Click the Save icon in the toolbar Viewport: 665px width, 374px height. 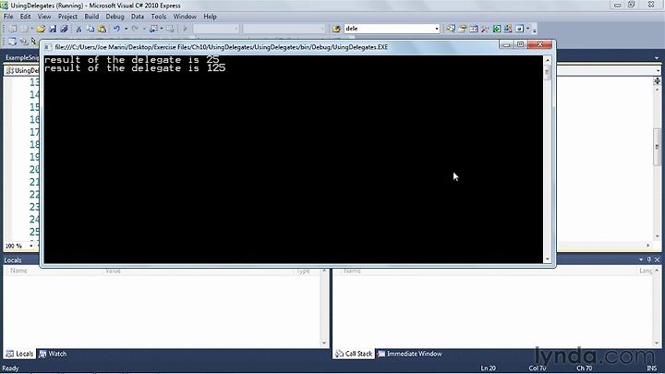(53, 29)
